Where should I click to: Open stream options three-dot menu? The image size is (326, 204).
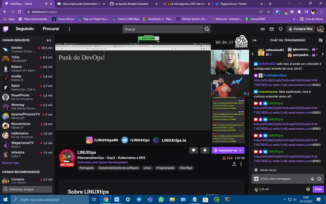(241, 164)
